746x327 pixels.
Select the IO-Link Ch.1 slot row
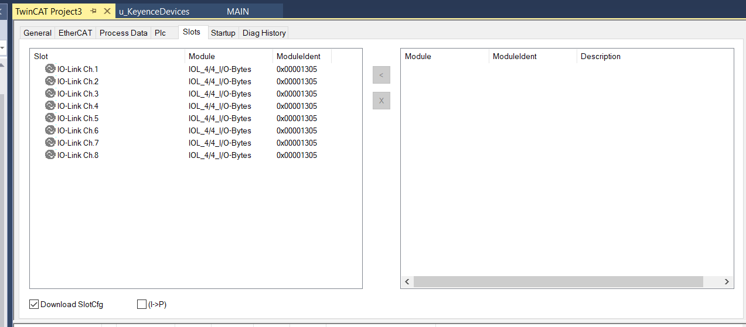(x=182, y=69)
